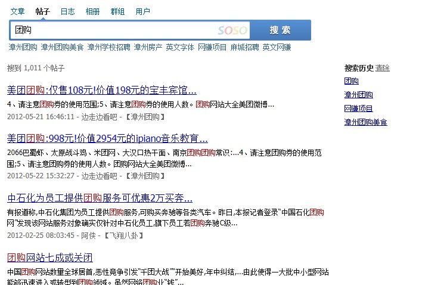Click 【飞翔八卦】 under the 中石化 result

pyautogui.click(x=123, y=236)
